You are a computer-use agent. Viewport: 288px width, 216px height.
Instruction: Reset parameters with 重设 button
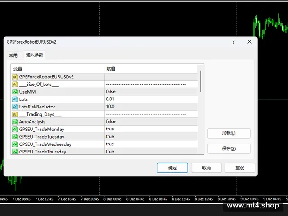coord(240,168)
